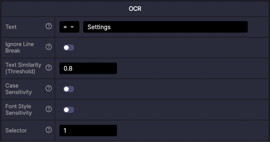Viewport: 270px width, 142px height.
Task: Select the Ignore Line Break label
Action: pos(20,47)
